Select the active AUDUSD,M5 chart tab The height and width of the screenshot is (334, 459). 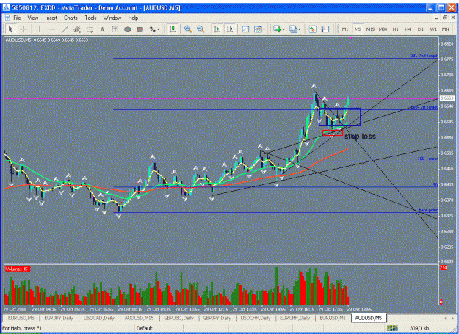[369, 318]
